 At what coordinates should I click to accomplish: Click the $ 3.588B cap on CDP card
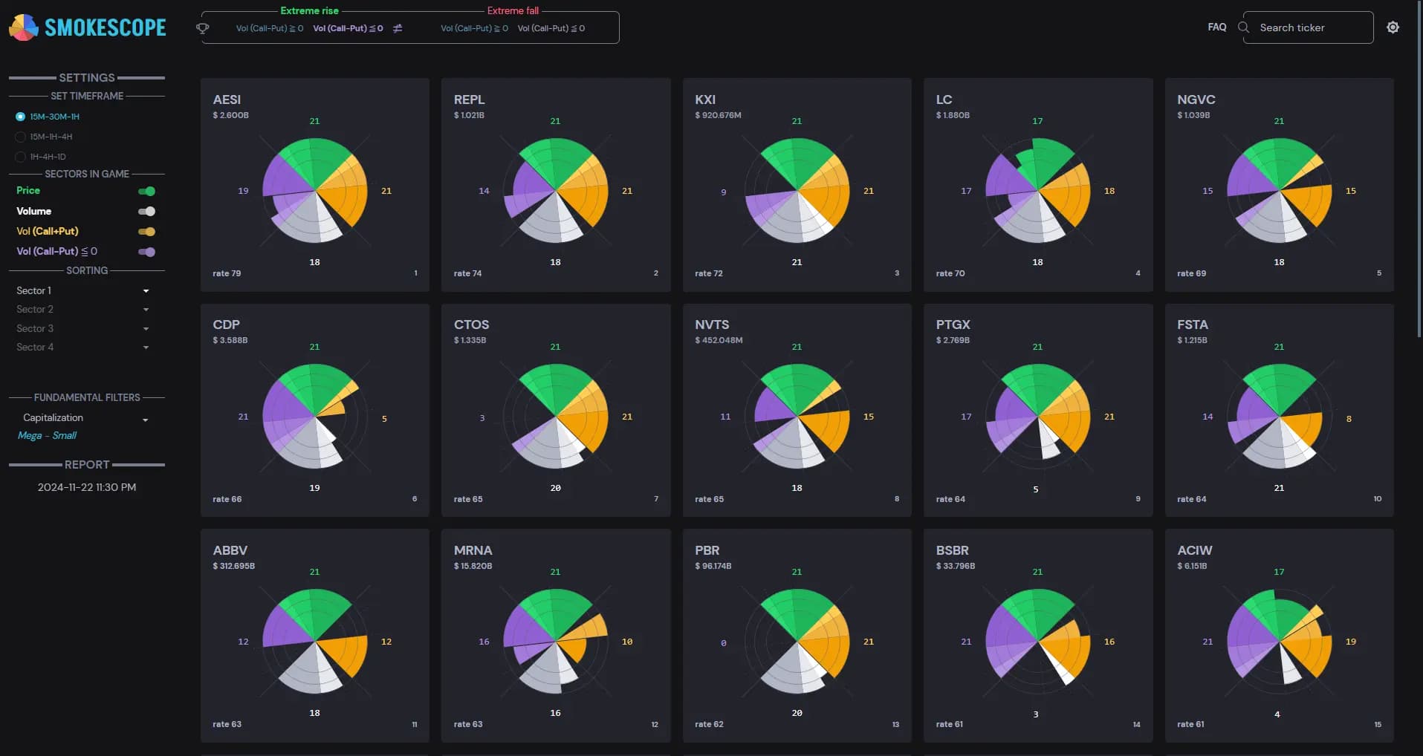point(230,340)
